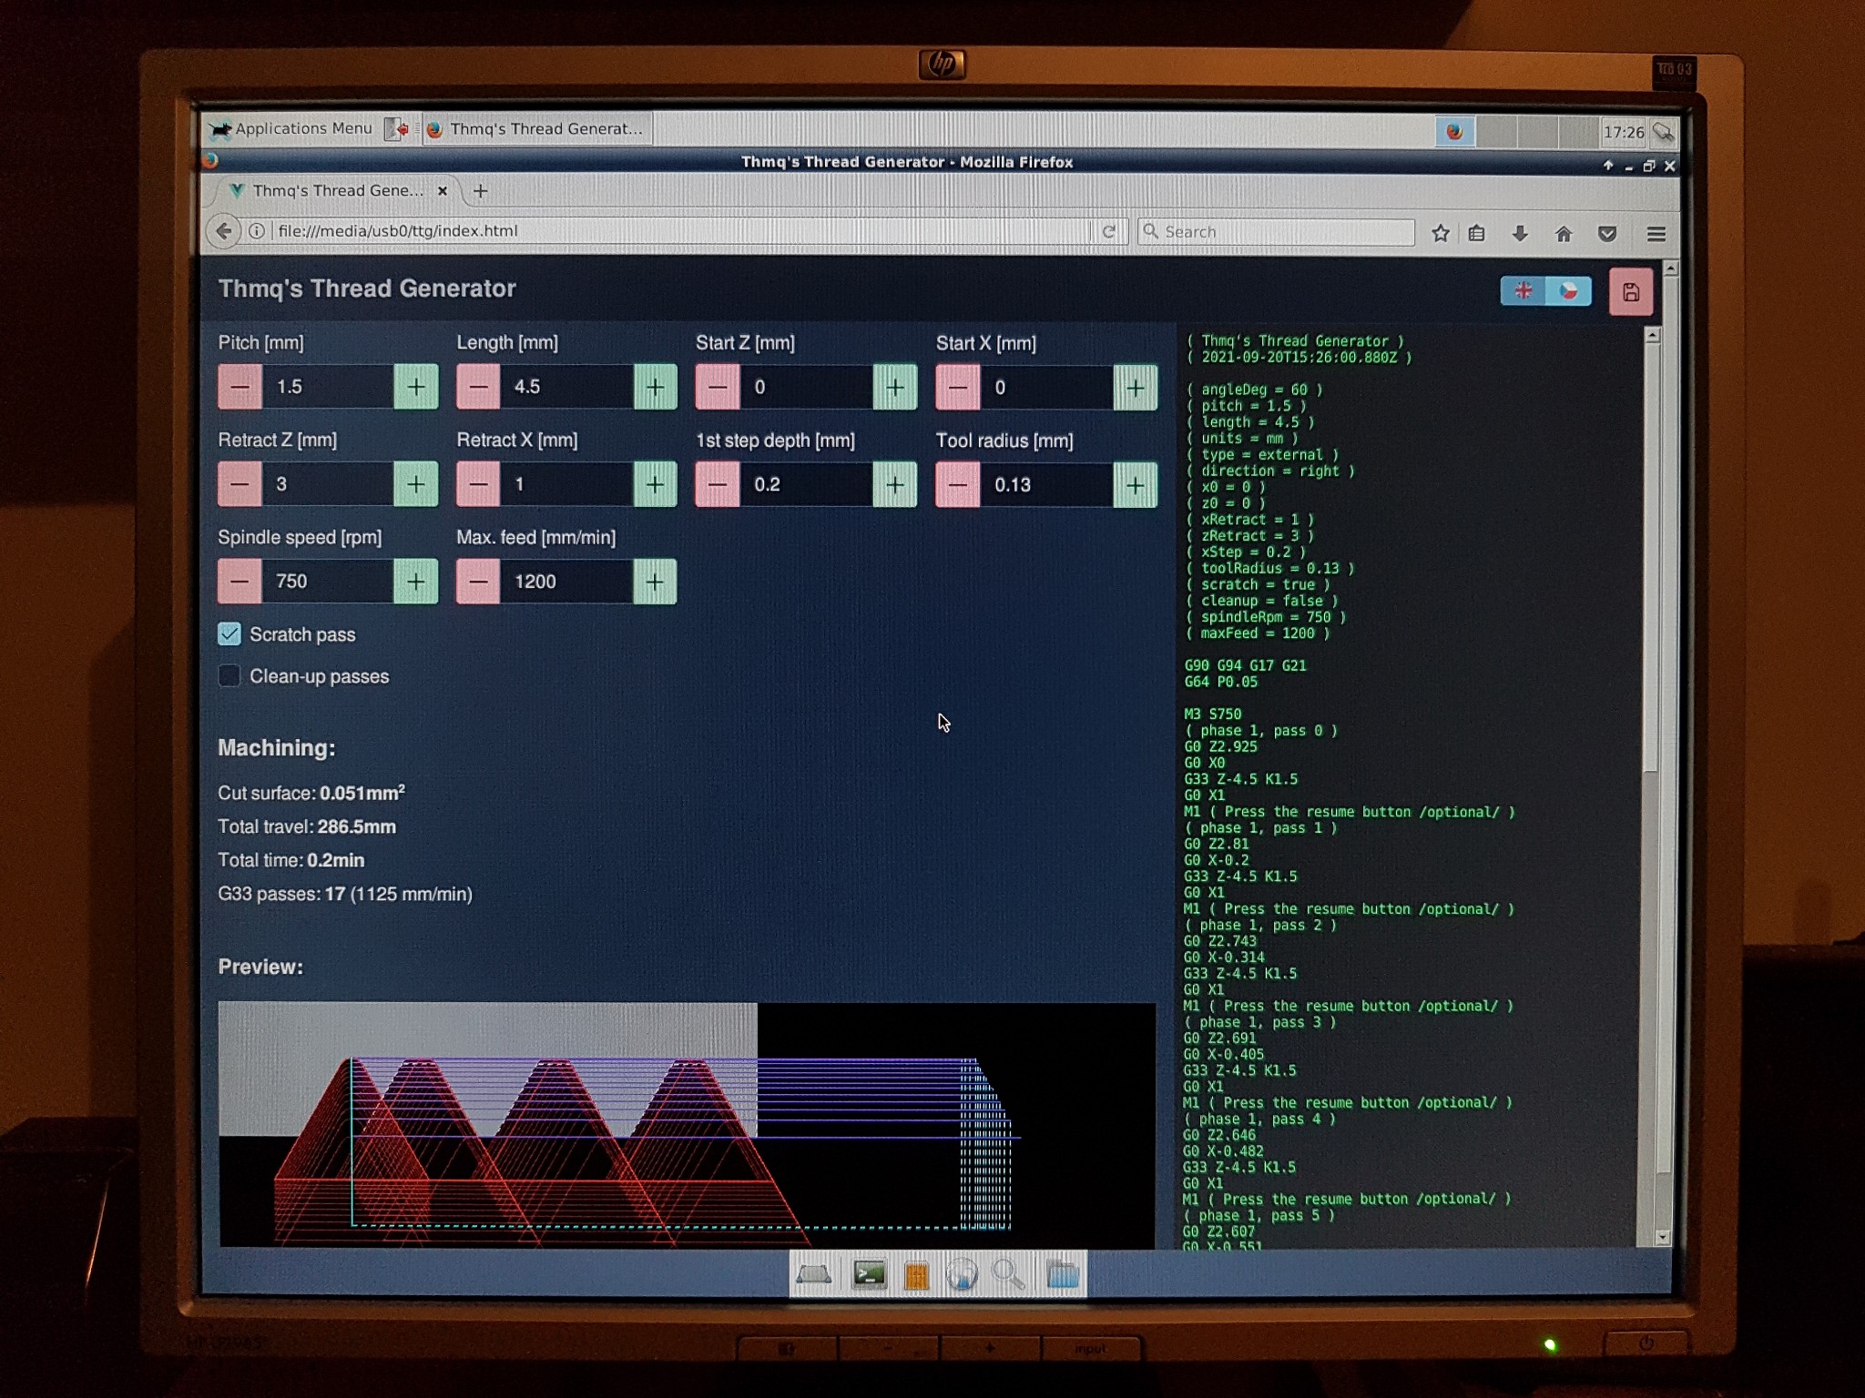
Task: Switch language using the Czech flag
Action: 1568,291
